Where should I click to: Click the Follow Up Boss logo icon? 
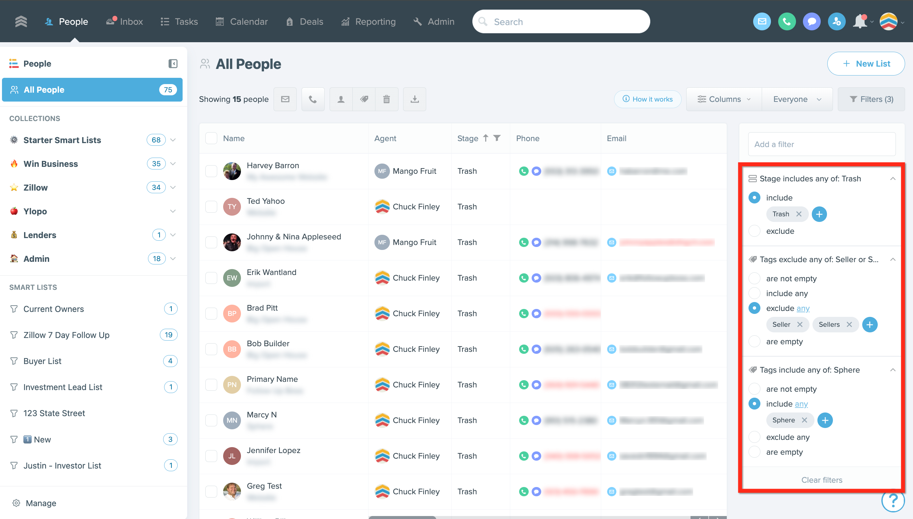click(x=21, y=22)
